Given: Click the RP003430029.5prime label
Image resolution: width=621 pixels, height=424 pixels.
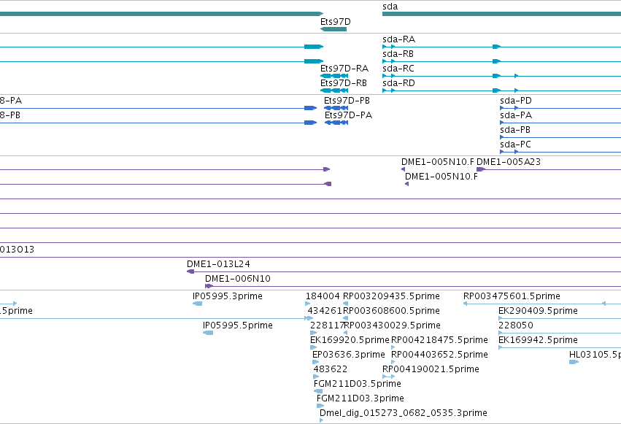Looking at the screenshot, I should [x=393, y=325].
